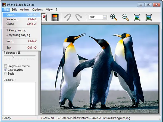Click the fit image to window icon
The height and width of the screenshot is (122, 163).
(137, 17)
